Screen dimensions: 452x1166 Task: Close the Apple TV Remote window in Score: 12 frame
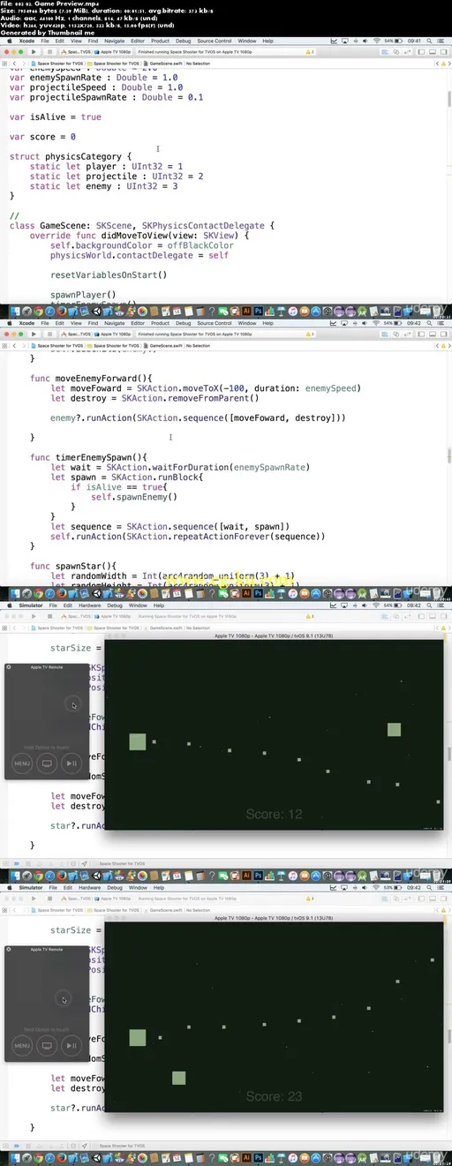[x=9, y=667]
